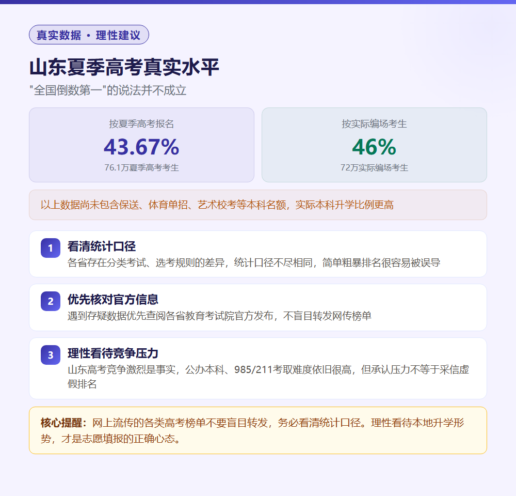Click the number 3 badge icon
The width and height of the screenshot is (516, 496).
point(51,355)
